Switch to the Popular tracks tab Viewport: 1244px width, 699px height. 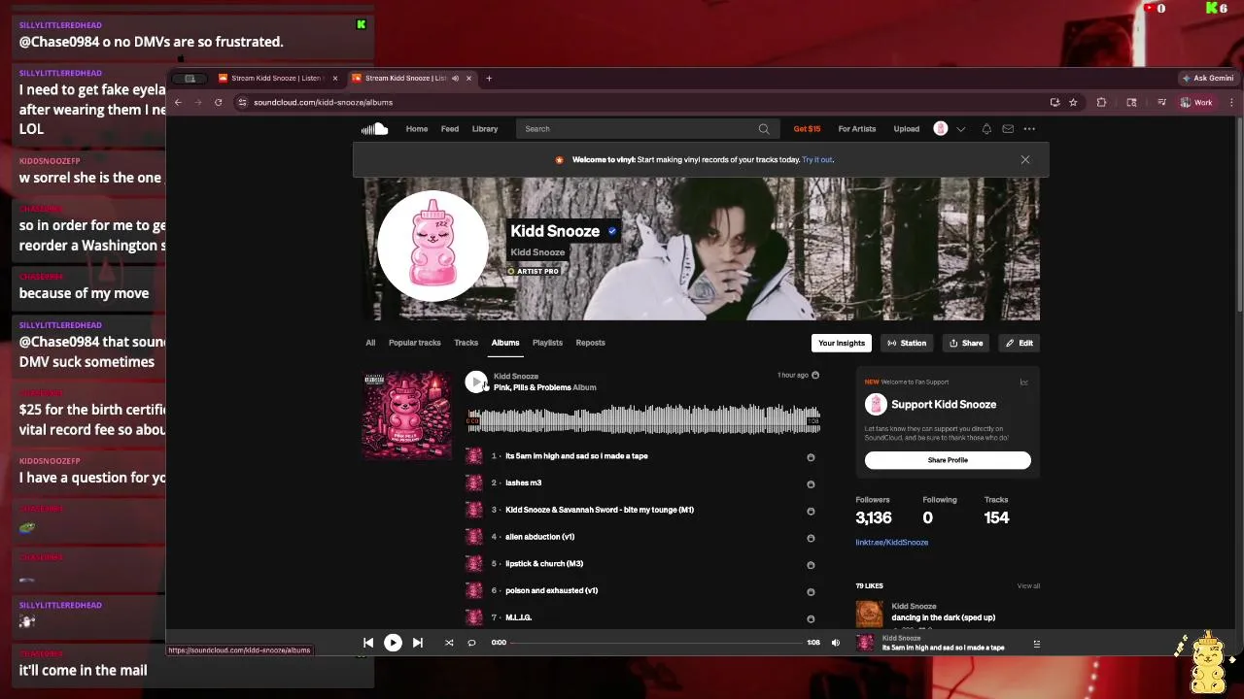[414, 343]
